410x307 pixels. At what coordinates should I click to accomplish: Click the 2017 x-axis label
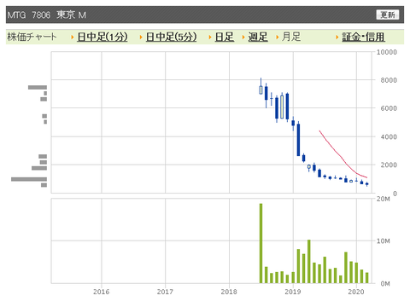click(165, 292)
